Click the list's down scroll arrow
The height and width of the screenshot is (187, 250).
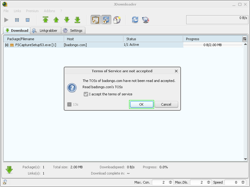(245, 159)
